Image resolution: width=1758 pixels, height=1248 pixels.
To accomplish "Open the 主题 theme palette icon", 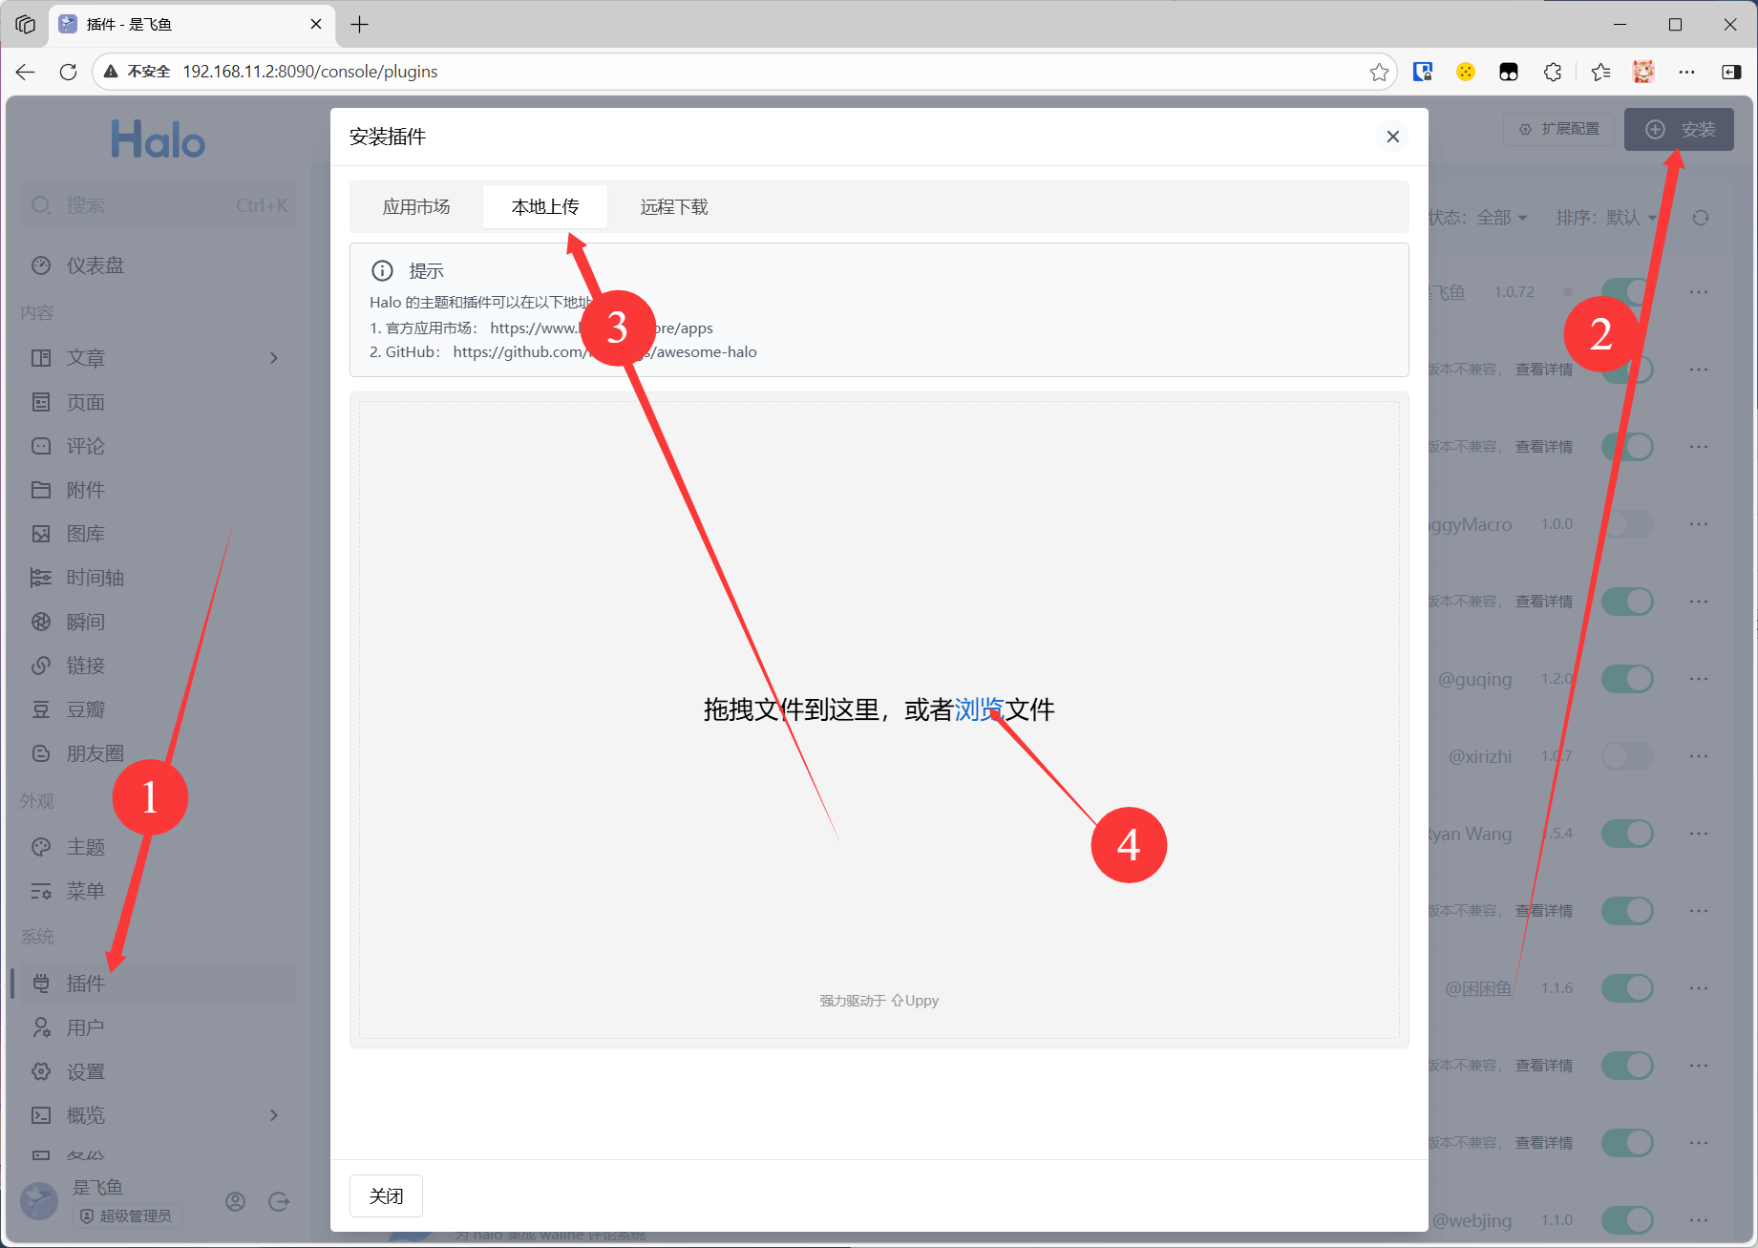I will pyautogui.click(x=41, y=847).
